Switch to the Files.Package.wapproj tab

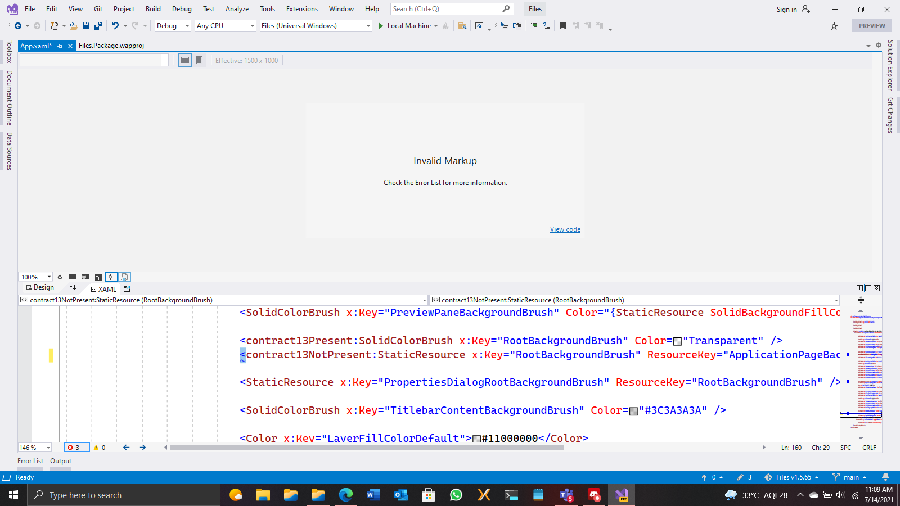(x=111, y=46)
